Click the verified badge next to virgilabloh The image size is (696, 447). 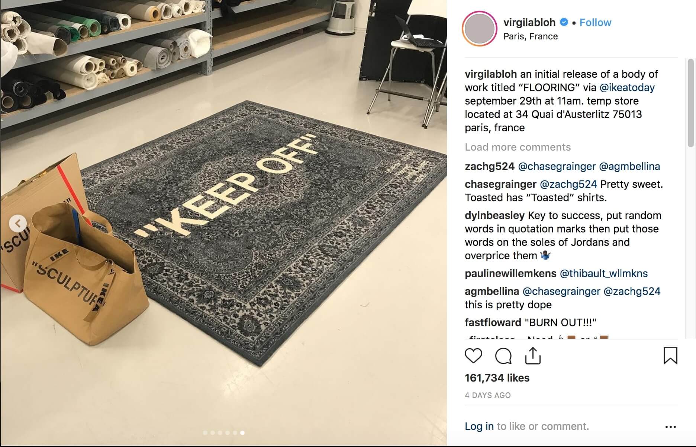pos(564,22)
